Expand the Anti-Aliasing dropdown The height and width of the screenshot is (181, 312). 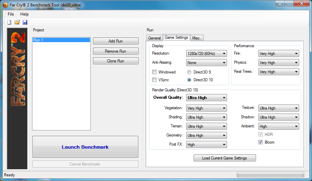tap(206, 63)
